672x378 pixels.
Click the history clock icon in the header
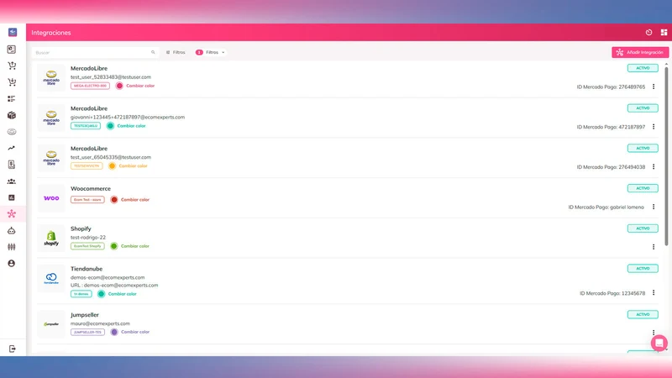(x=648, y=33)
